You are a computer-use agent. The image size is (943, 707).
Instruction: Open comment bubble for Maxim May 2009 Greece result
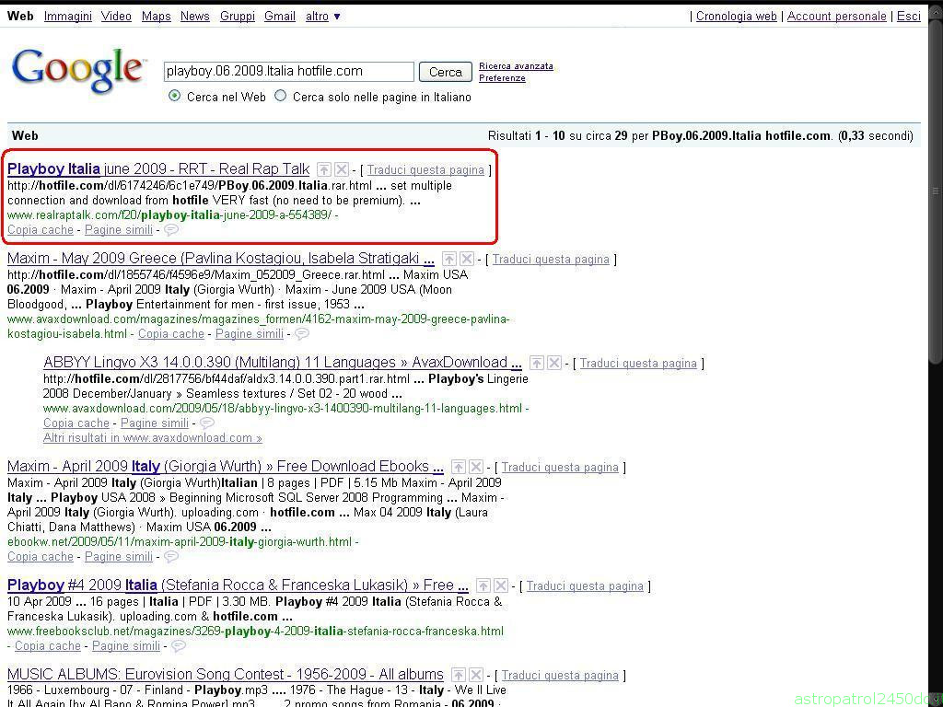pos(302,333)
